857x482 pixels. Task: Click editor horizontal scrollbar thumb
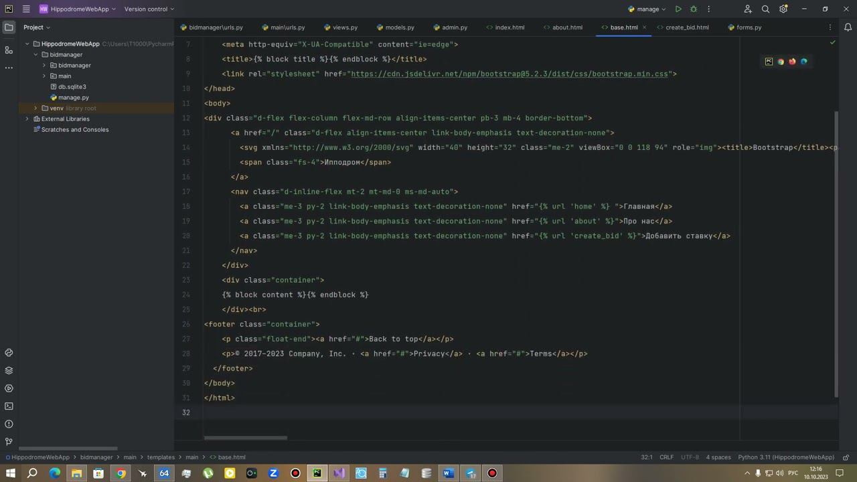tap(246, 438)
